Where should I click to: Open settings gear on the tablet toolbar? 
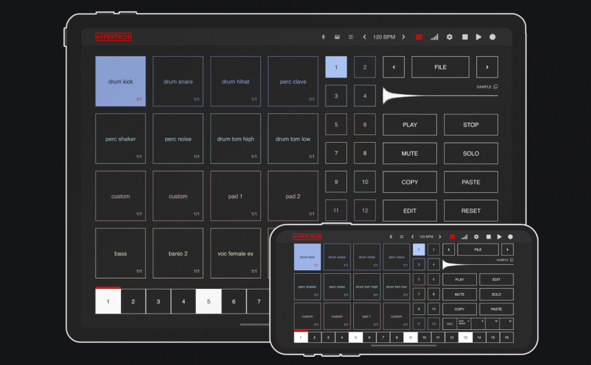[449, 37]
